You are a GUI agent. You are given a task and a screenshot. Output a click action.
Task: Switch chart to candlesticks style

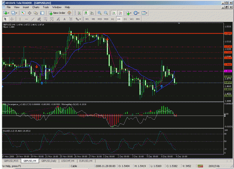[x=86, y=13]
